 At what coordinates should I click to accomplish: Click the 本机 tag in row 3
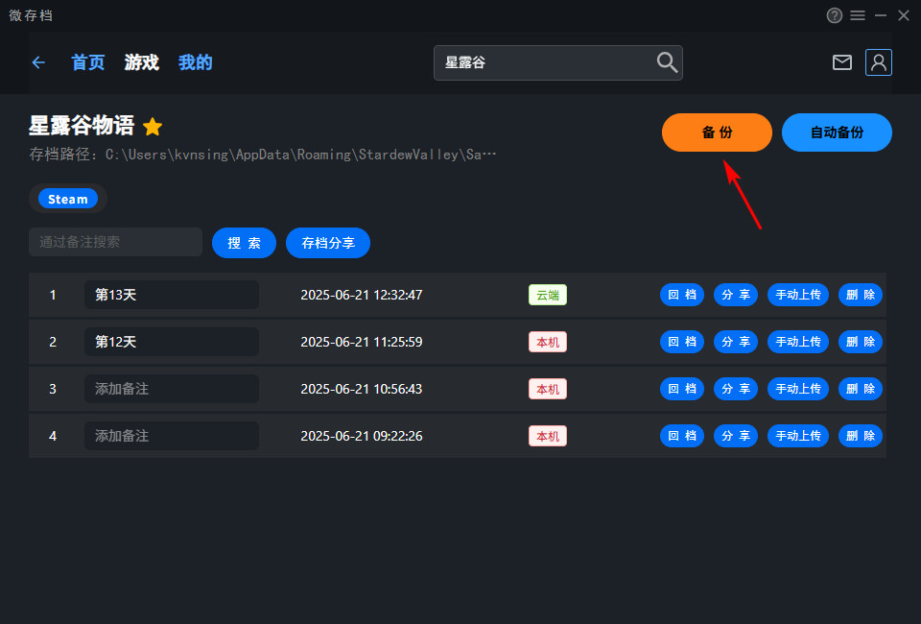click(x=548, y=389)
